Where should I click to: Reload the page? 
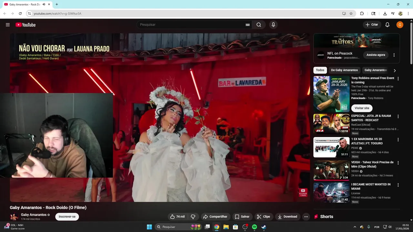[x=20, y=14]
